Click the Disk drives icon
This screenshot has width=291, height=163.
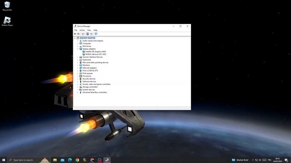[80, 46]
